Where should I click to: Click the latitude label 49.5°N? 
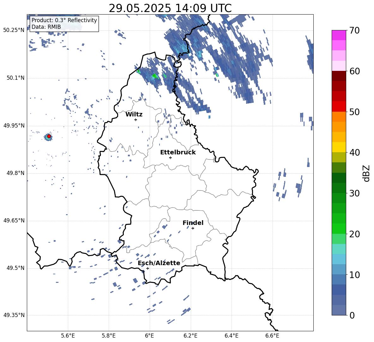[x=15, y=268]
